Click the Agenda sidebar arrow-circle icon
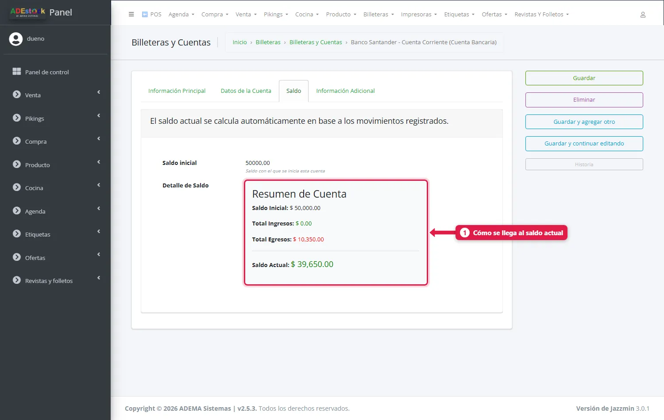This screenshot has height=420, width=664. [x=17, y=211]
